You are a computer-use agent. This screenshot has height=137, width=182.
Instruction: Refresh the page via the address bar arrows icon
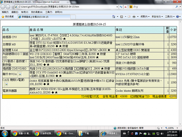click(x=121, y=7)
